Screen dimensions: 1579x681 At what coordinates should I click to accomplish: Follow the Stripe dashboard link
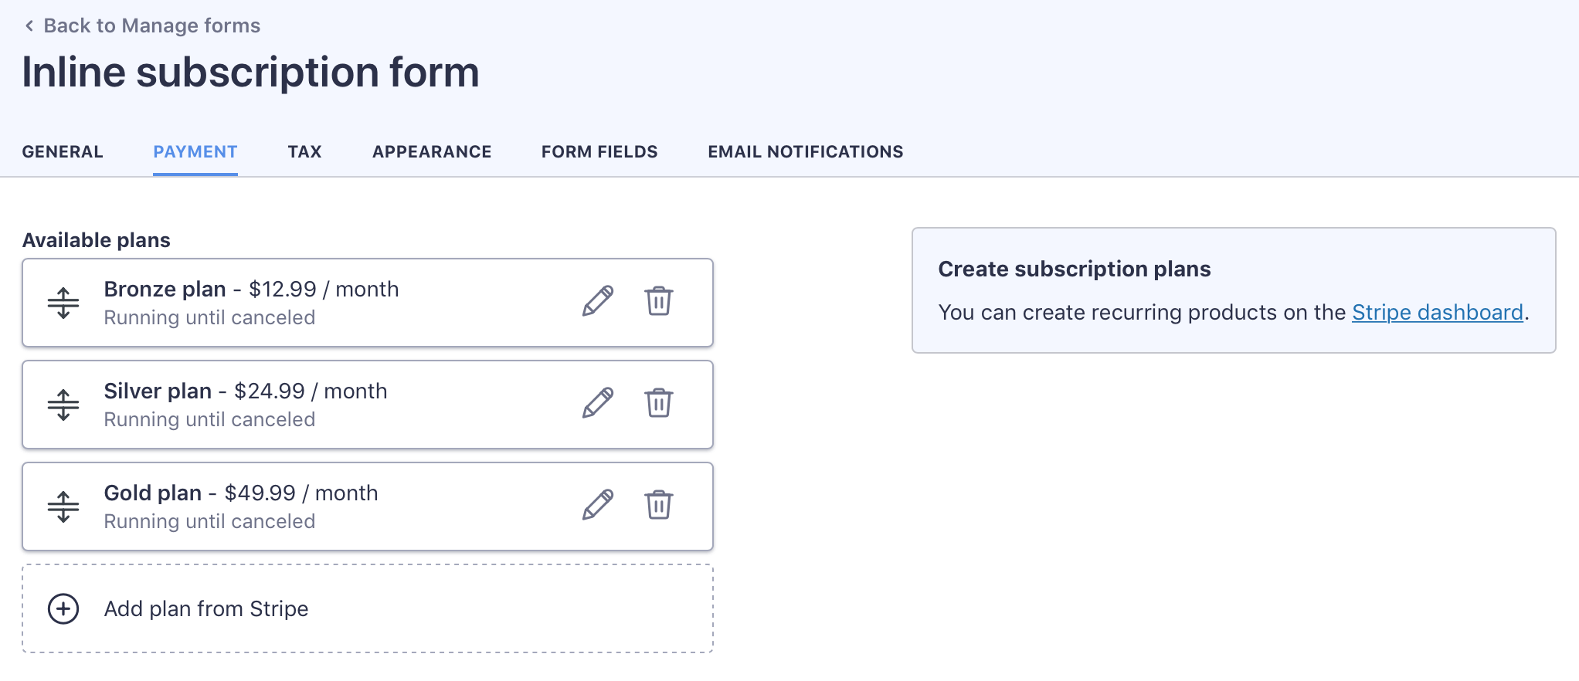tap(1437, 313)
